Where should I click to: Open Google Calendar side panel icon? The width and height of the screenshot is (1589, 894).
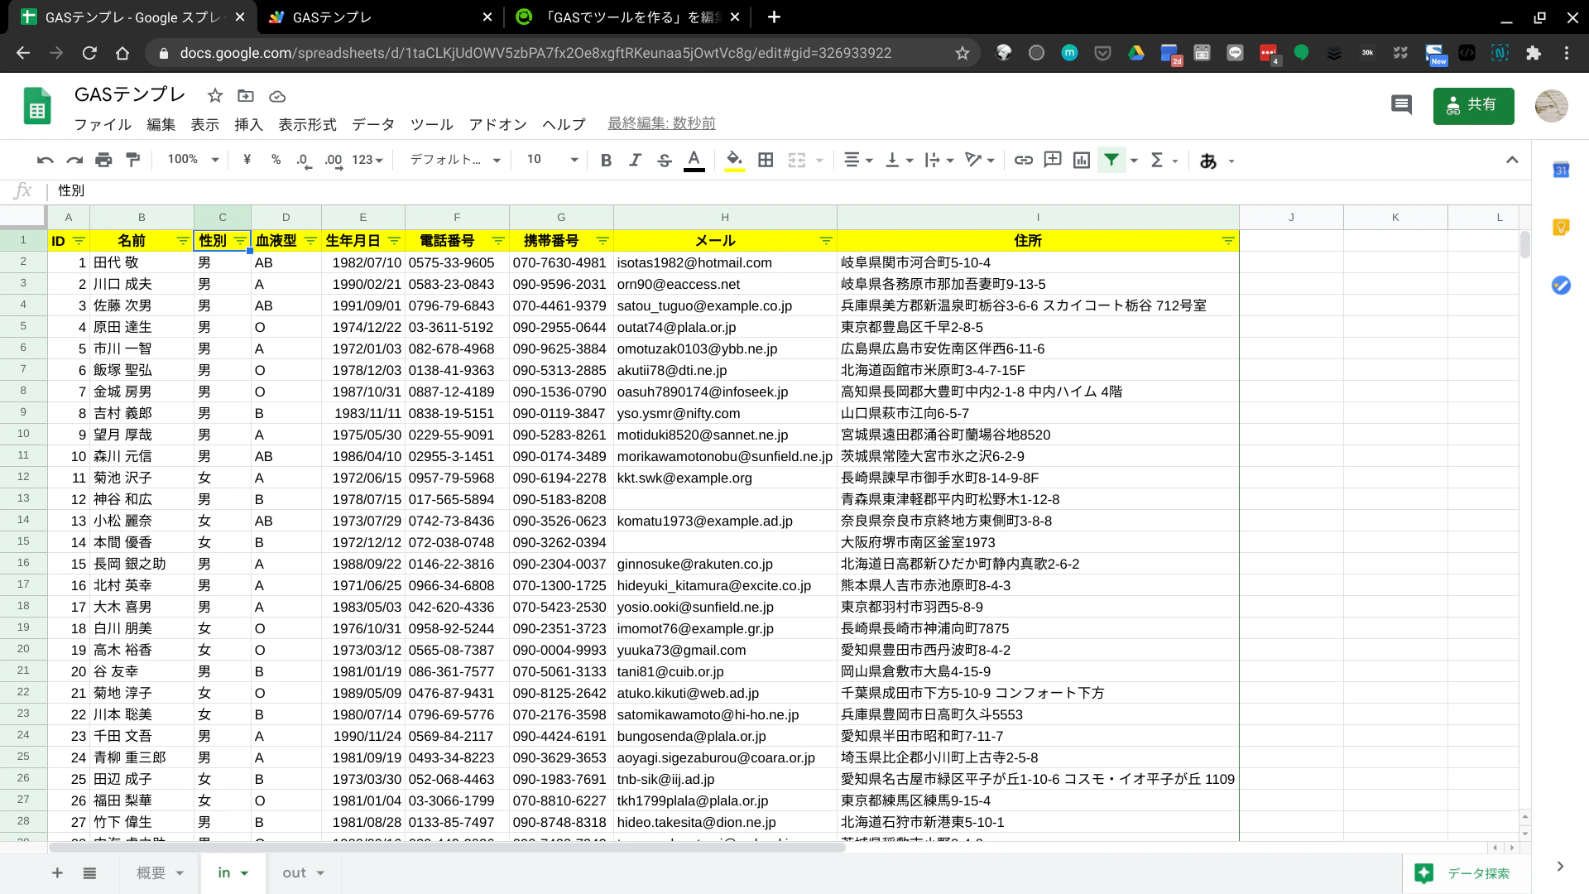click(1561, 170)
